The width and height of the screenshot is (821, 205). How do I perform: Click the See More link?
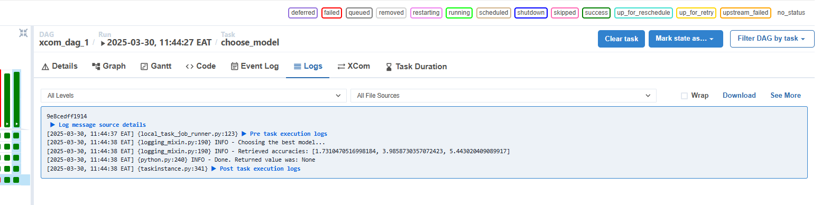pyautogui.click(x=785, y=96)
